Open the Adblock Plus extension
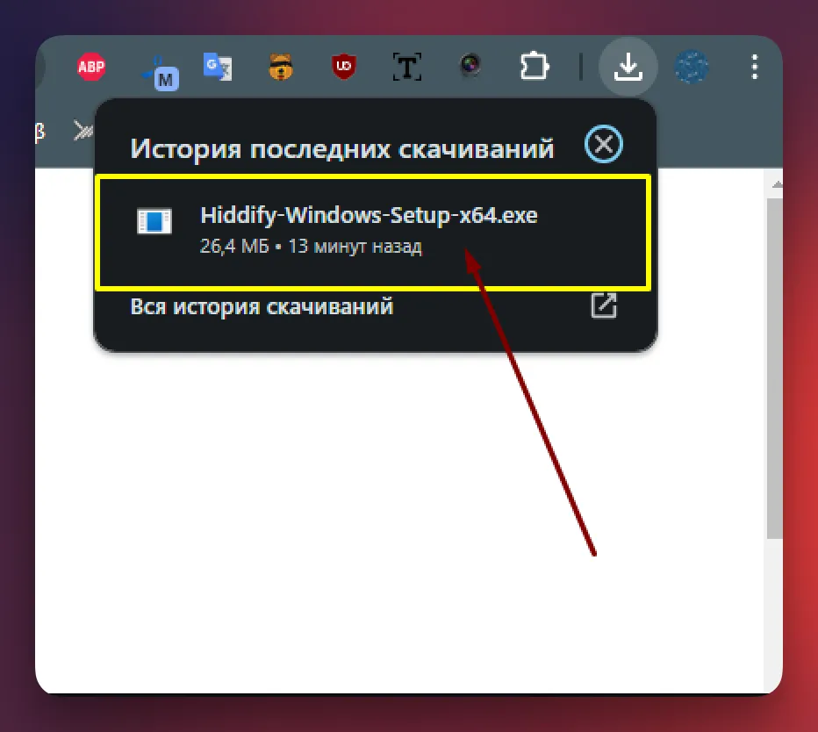 90,67
